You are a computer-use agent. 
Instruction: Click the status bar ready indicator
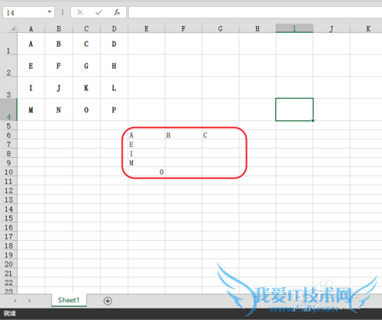tap(10, 313)
